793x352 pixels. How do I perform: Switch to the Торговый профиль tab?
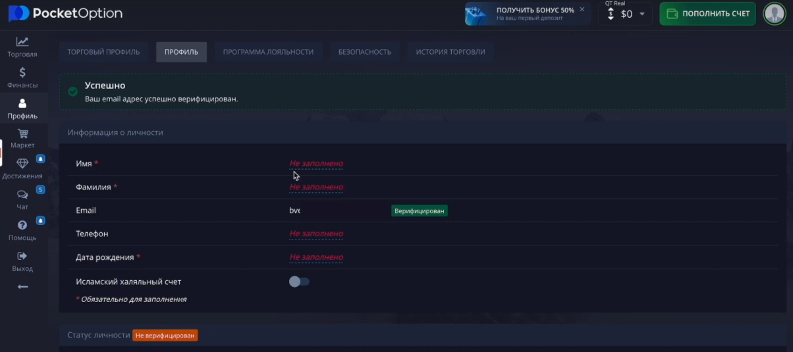(103, 52)
